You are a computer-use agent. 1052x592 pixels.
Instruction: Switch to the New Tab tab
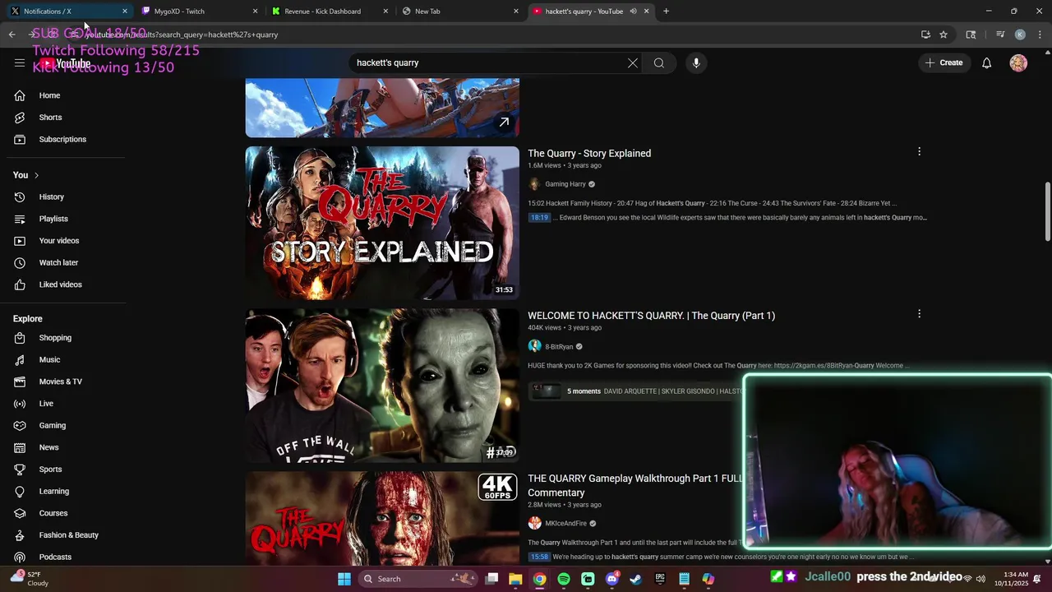tap(460, 12)
